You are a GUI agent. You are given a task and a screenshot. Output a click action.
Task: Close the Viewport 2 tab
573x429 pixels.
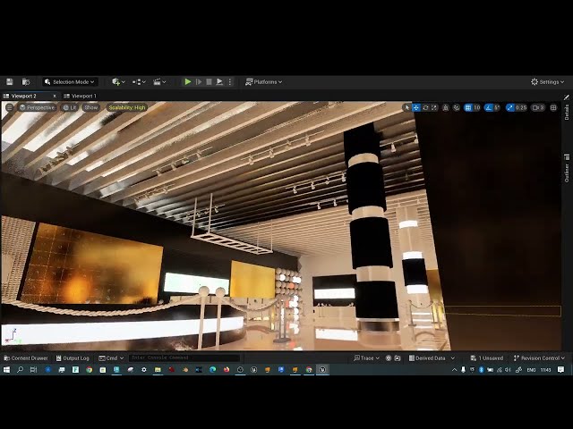tap(55, 96)
